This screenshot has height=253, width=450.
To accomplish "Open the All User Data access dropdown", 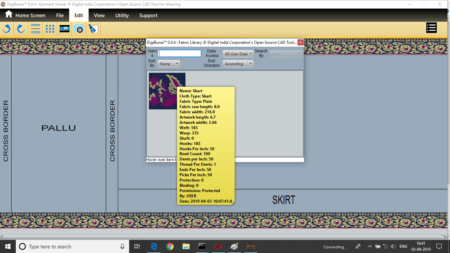I will (x=238, y=54).
